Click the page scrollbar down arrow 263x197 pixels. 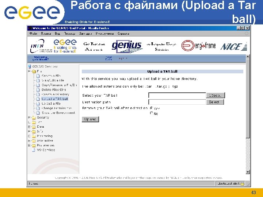248,172
